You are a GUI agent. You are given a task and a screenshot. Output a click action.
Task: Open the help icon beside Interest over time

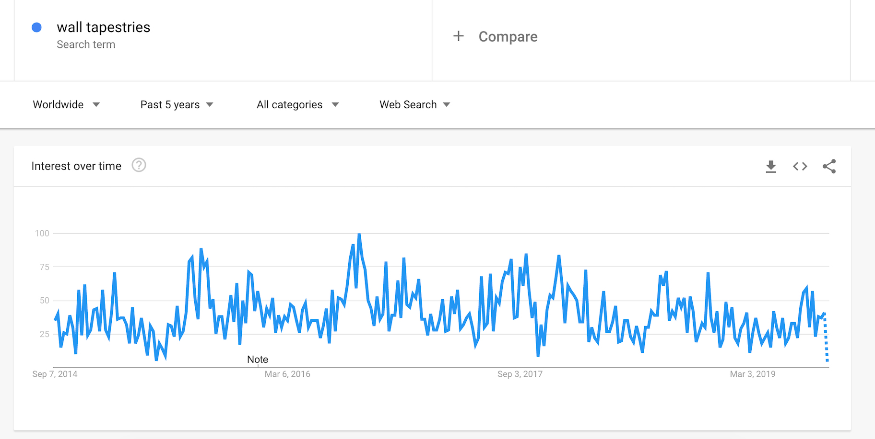click(139, 165)
